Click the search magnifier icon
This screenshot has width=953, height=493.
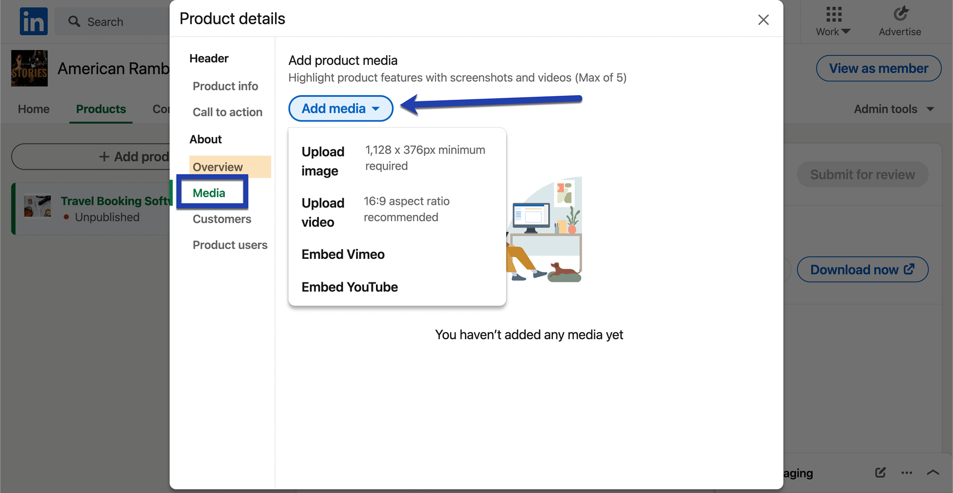[74, 21]
